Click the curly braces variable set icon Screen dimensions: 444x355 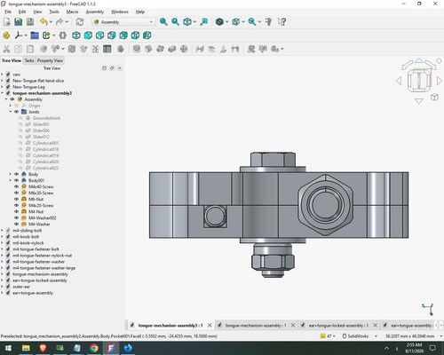click(x=62, y=35)
